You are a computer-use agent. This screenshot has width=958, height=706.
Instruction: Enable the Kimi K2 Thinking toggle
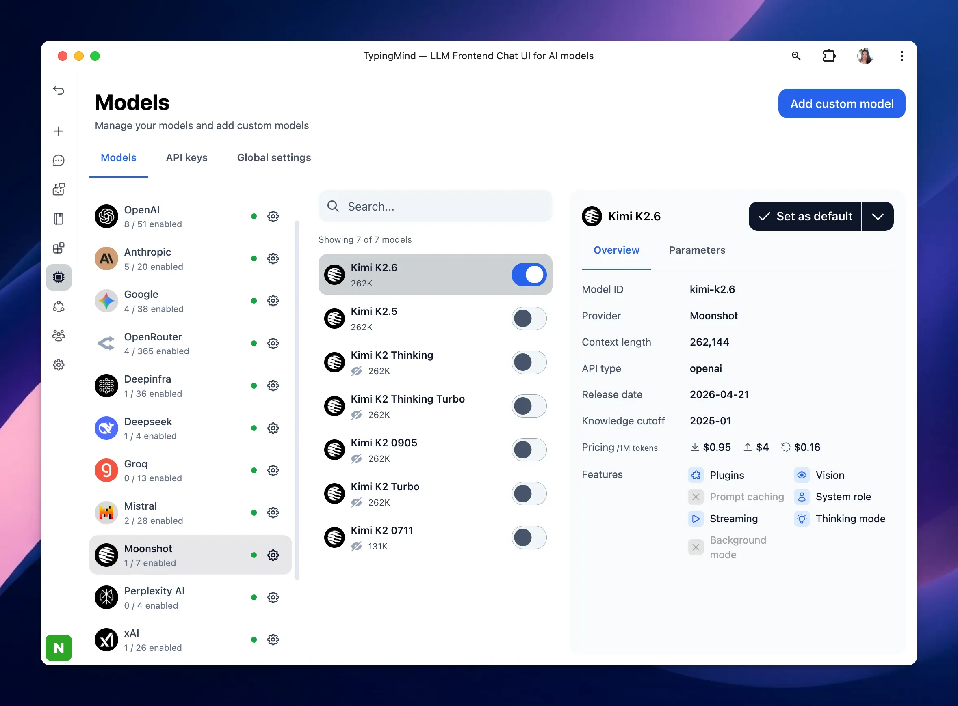[529, 362]
